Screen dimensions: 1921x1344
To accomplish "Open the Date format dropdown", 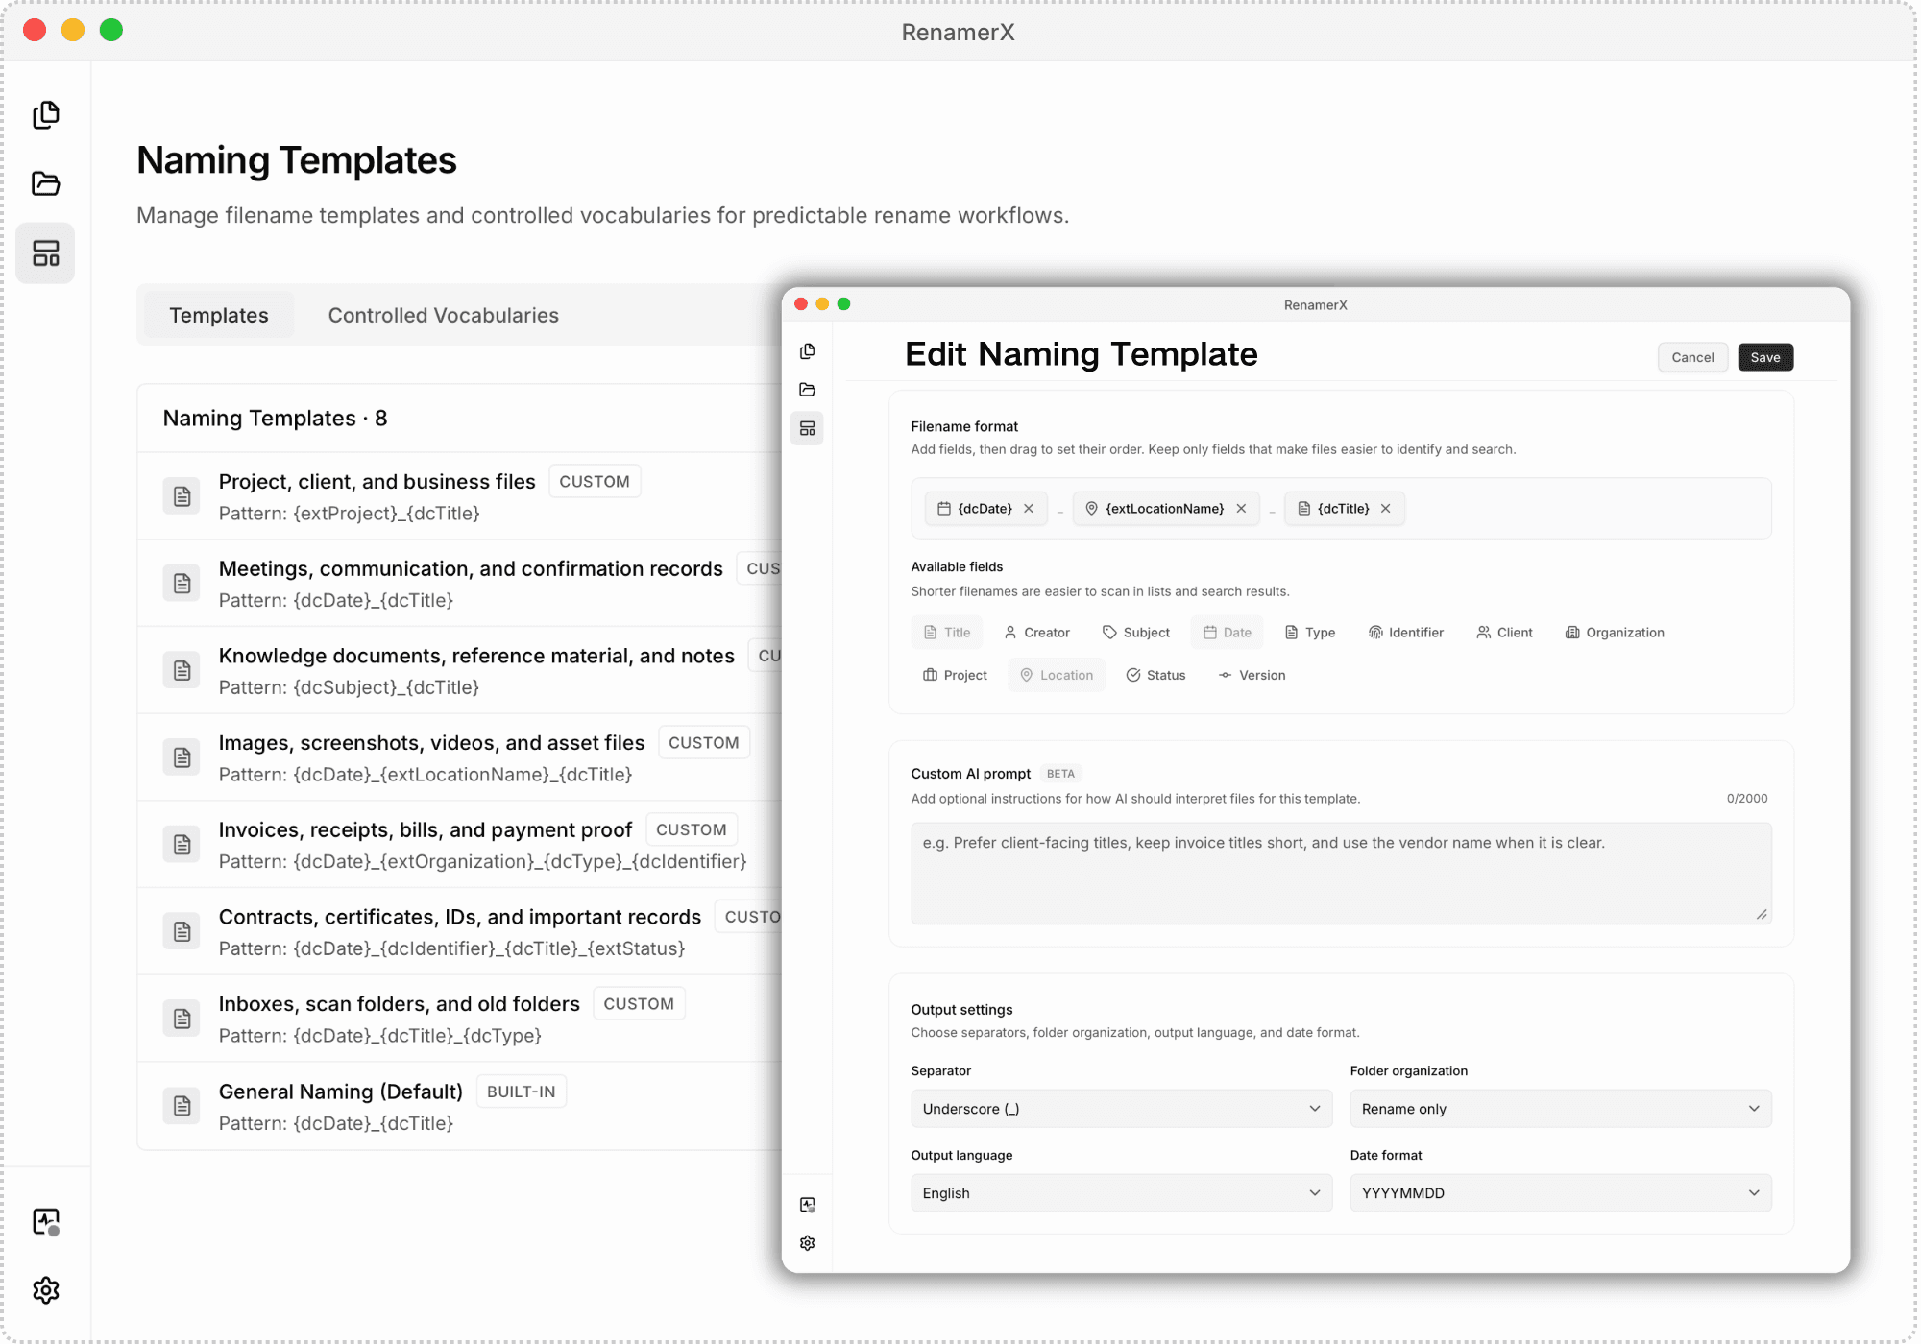I will (x=1560, y=1193).
